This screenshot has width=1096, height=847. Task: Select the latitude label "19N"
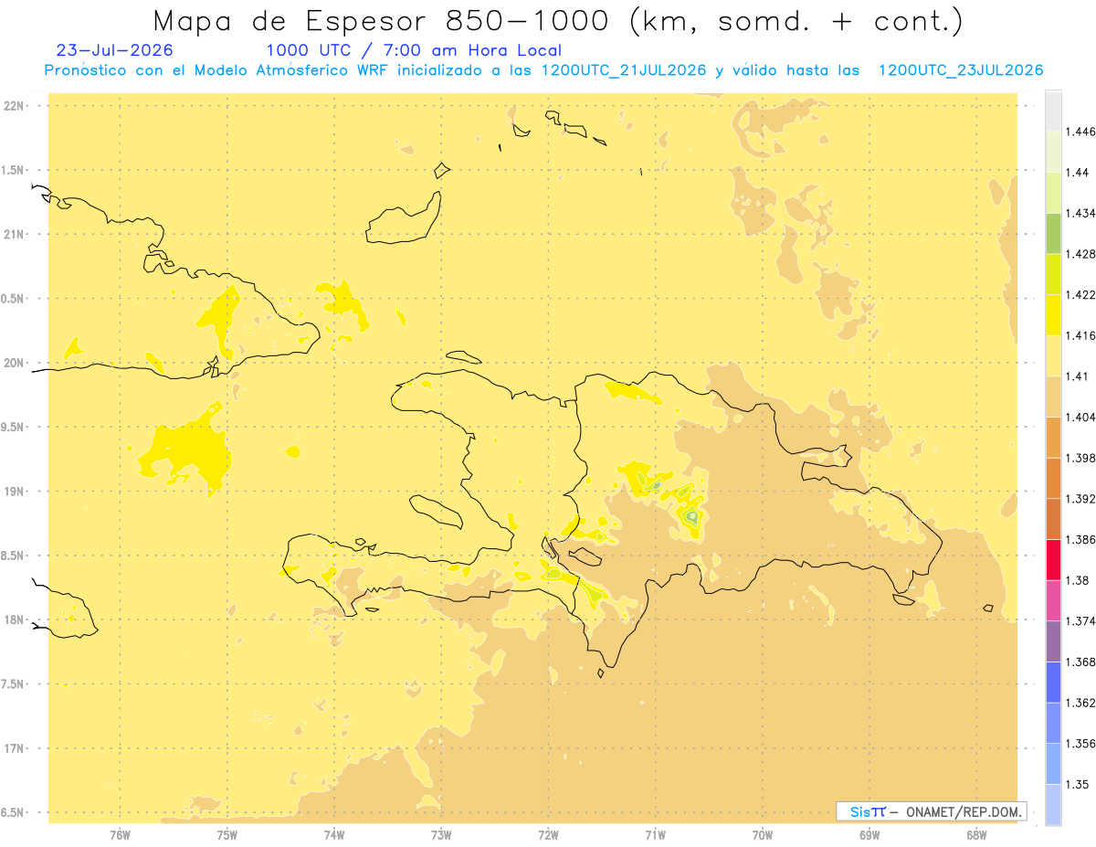pos(13,492)
